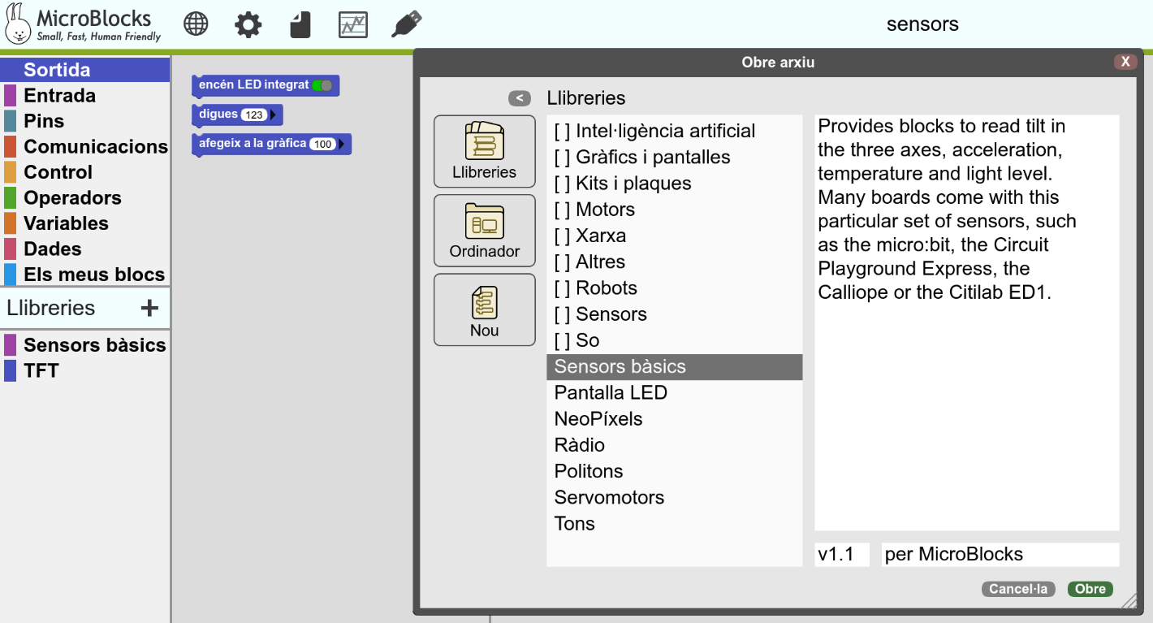Close the Obre arxiu dialog
The width and height of the screenshot is (1153, 623).
[1125, 62]
